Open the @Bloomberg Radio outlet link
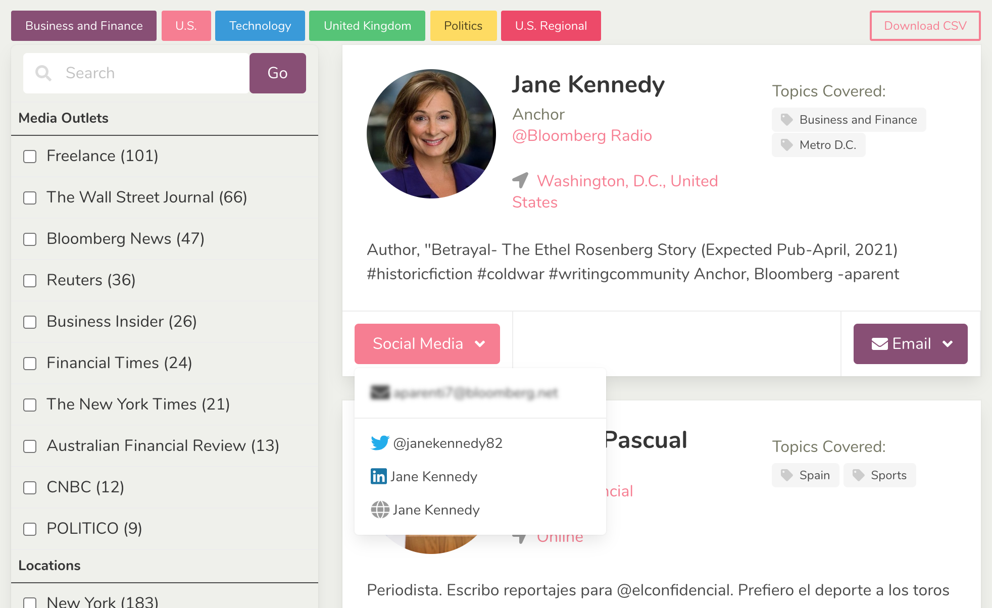Image resolution: width=992 pixels, height=608 pixels. tap(582, 135)
